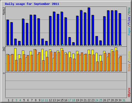This screenshot has height=103, width=132.
Task: Click the orange sites bar for day 15
Action: (x=63, y=61)
